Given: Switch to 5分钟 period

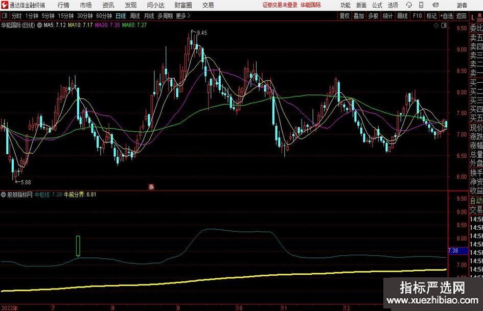Looking at the screenshot, I should (48, 16).
